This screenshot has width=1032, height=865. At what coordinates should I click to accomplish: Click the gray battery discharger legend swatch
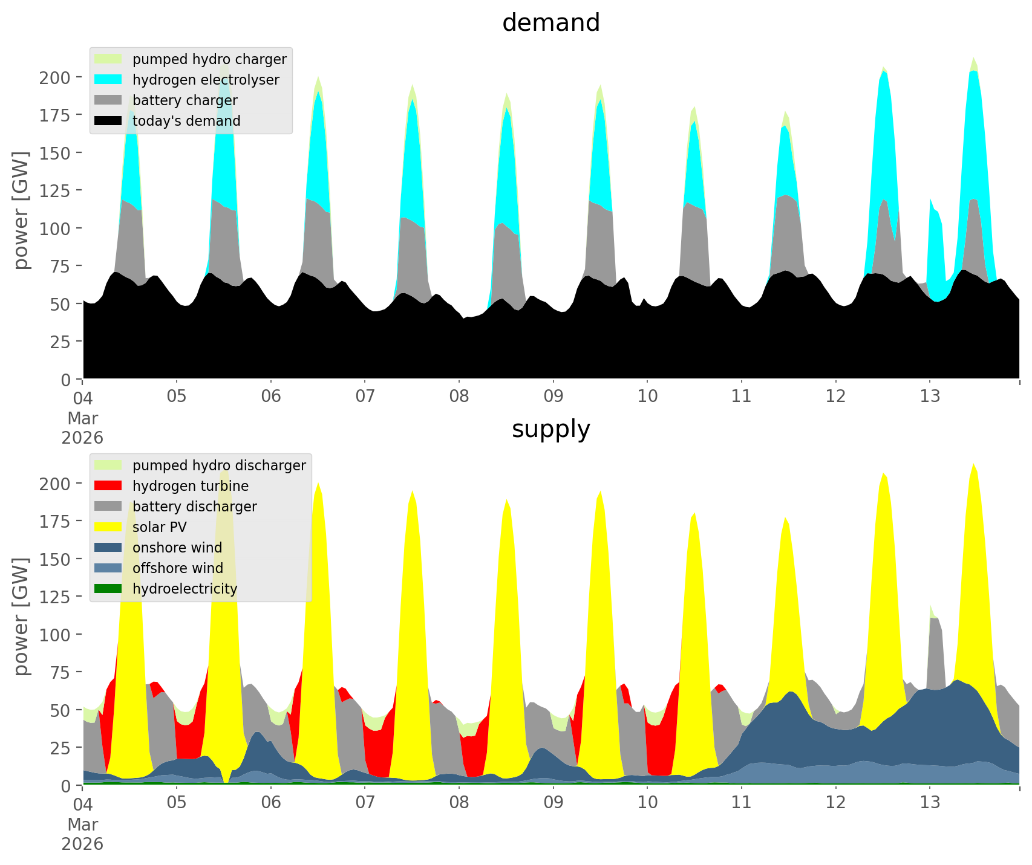tap(108, 507)
